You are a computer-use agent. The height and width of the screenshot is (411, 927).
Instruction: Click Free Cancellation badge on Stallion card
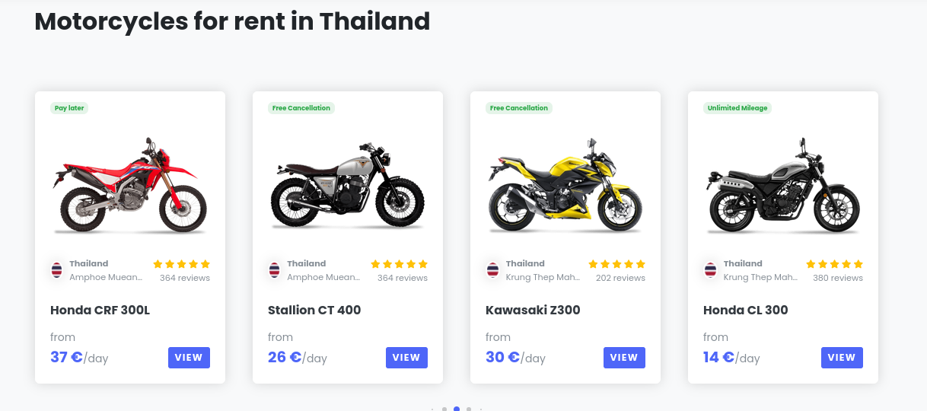[301, 108]
